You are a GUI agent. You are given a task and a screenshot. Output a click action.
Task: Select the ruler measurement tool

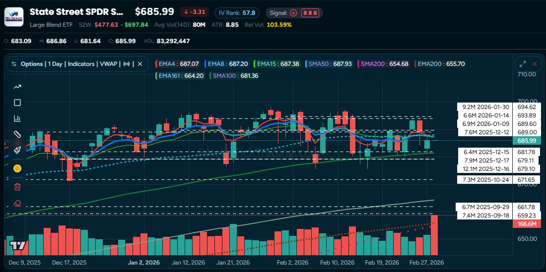pos(17,134)
